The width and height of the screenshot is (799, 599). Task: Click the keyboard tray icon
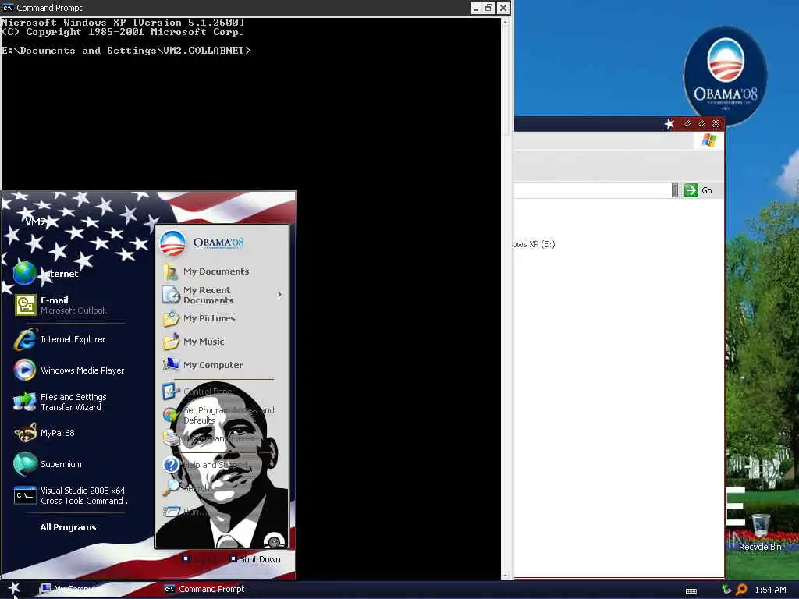pyautogui.click(x=691, y=591)
